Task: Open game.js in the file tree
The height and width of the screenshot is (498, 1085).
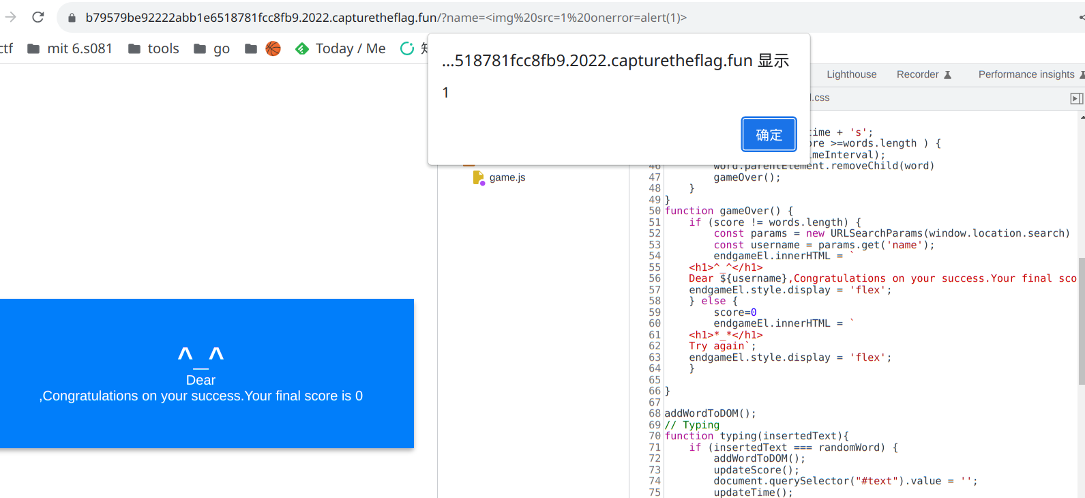Action: point(507,177)
